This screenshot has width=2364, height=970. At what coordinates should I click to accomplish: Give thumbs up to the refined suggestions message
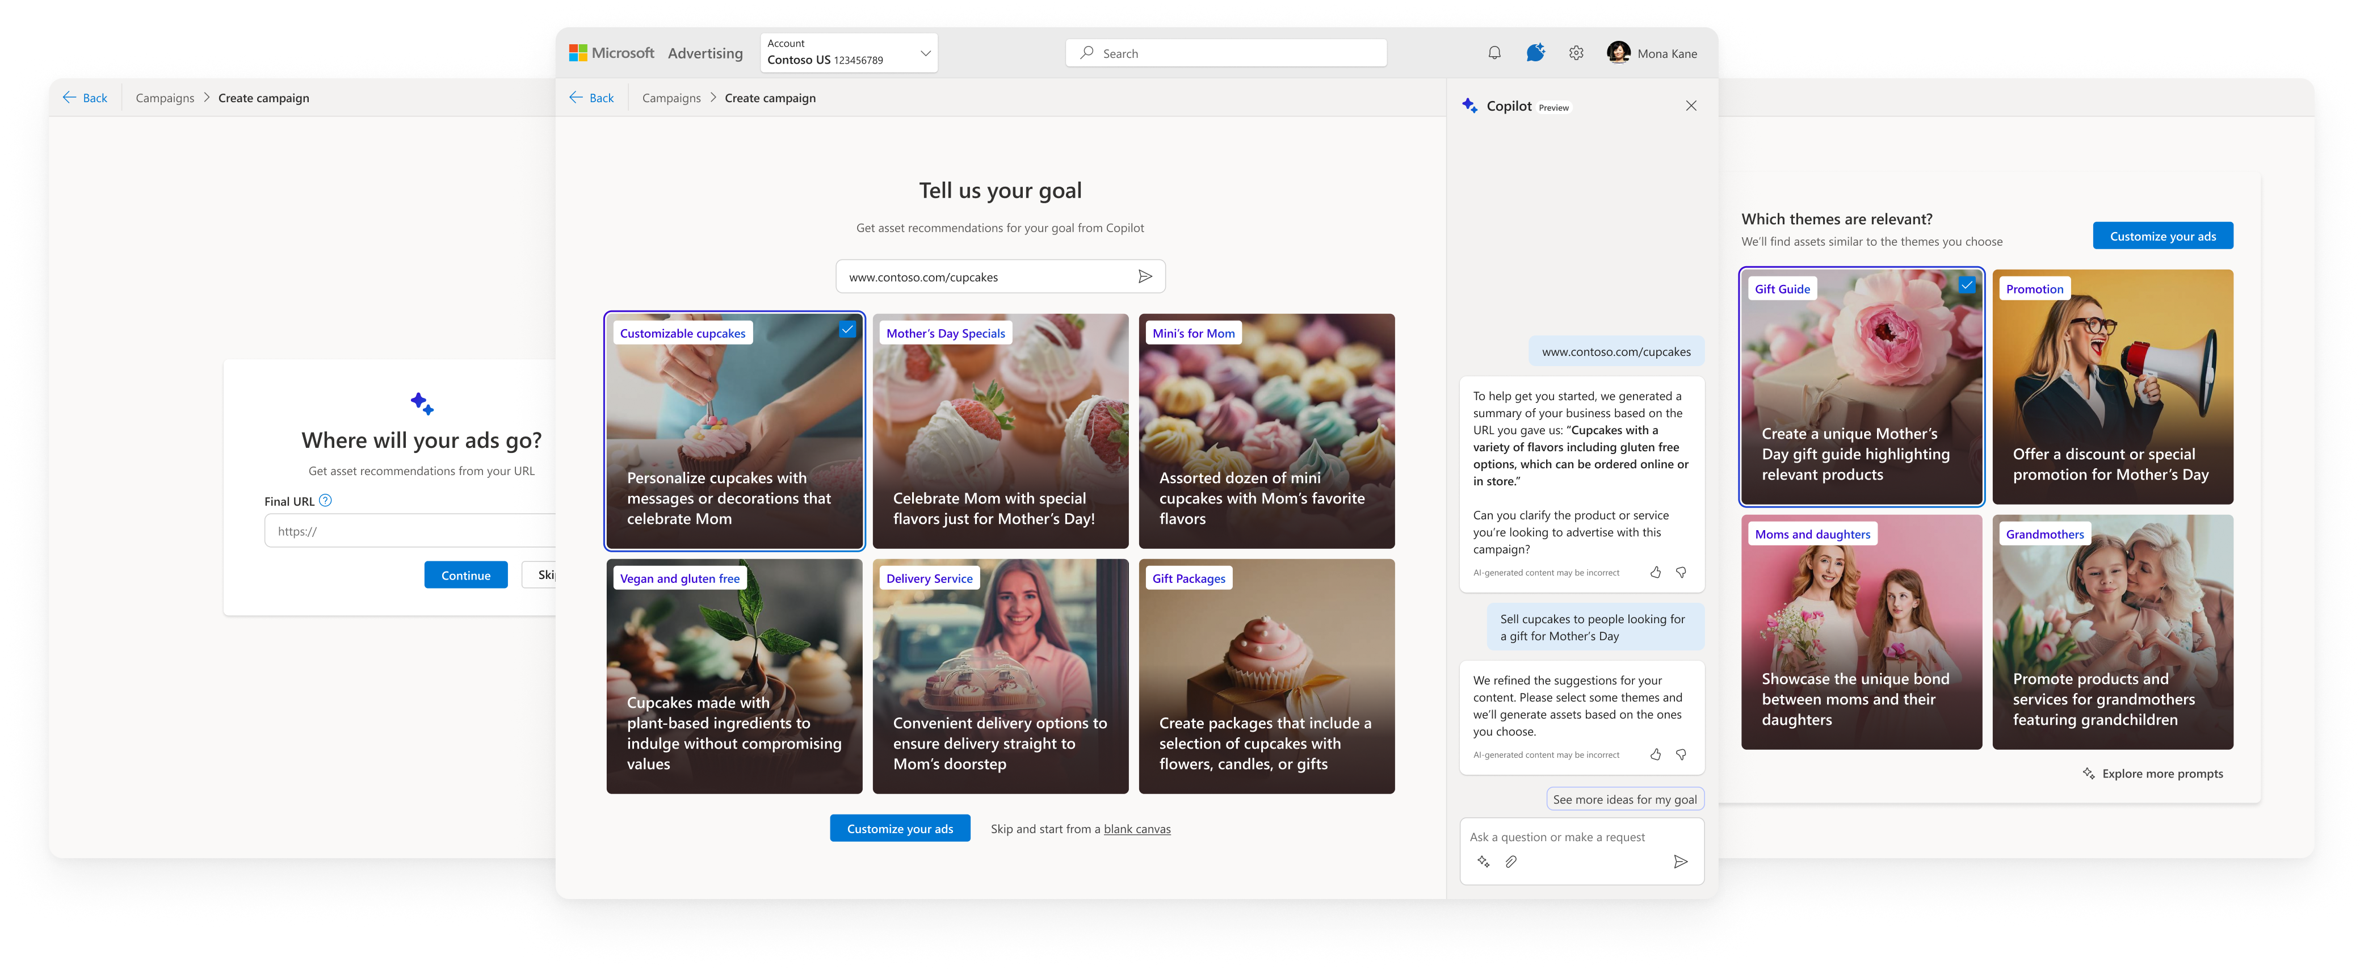(1656, 754)
